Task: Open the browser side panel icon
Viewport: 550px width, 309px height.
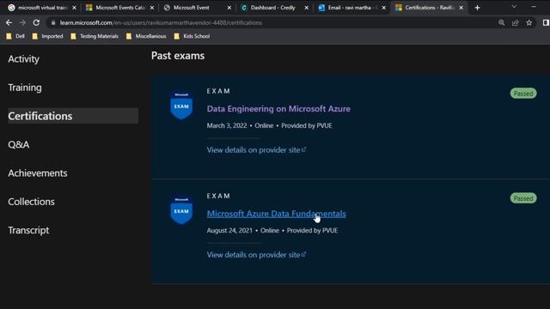Action: [x=546, y=23]
